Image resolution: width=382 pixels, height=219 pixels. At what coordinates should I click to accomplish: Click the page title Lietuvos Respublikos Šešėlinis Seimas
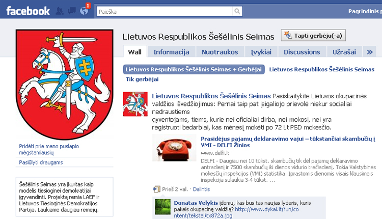pyautogui.click(x=198, y=37)
